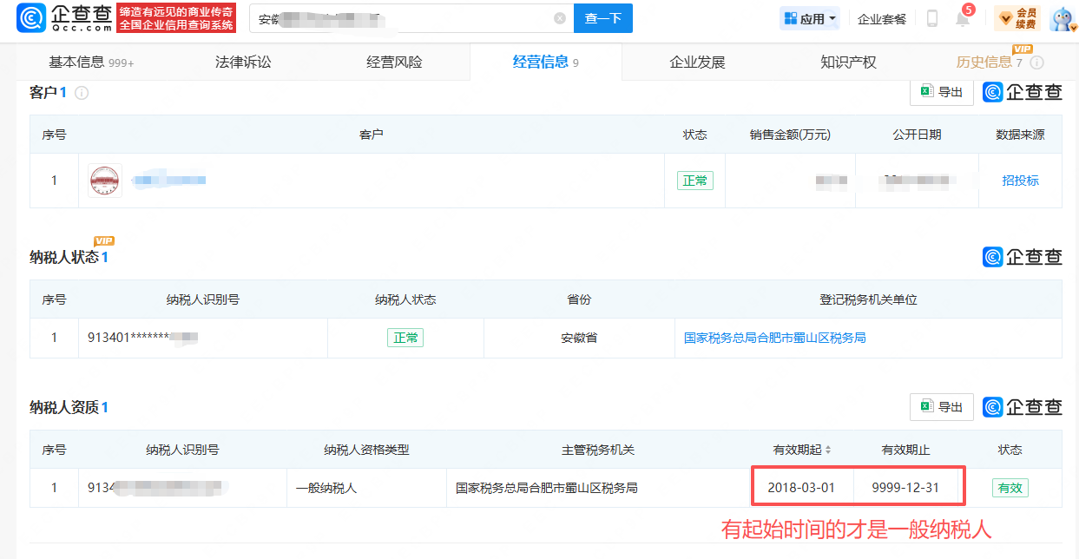The image size is (1079, 559).
Task: Open the 招投标 data source link
Action: [1020, 181]
